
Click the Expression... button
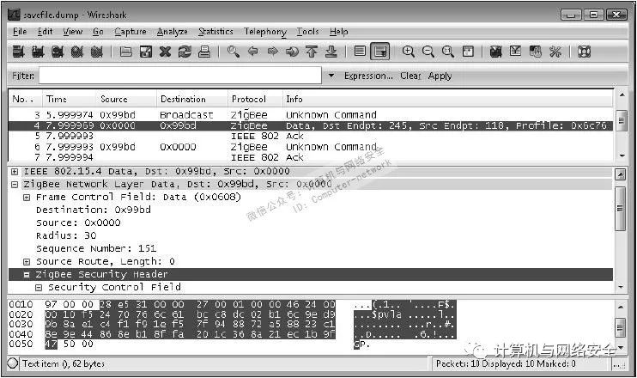(368, 76)
